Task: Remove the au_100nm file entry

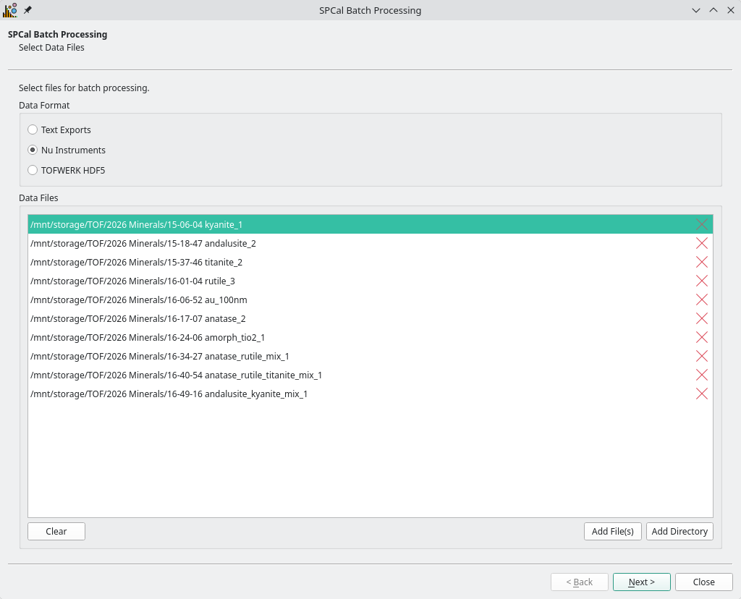Action: click(702, 300)
